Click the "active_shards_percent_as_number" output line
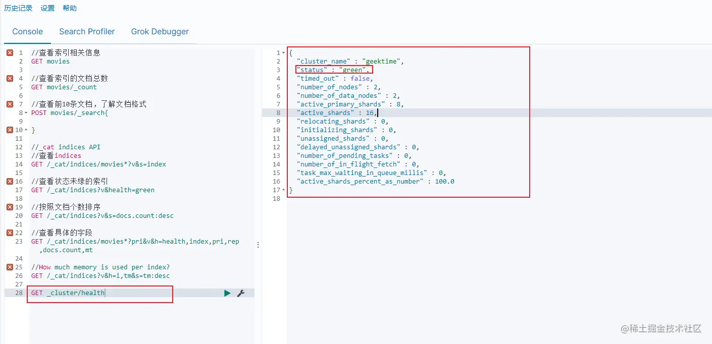 pos(376,182)
